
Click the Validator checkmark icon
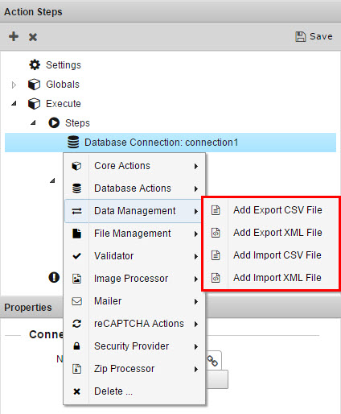77,256
